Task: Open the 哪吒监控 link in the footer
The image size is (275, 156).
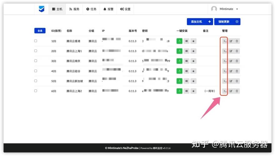Action: (157, 148)
